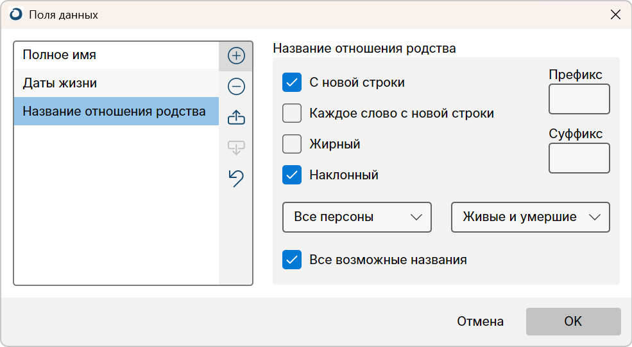Click the 'Отмена' button

[480, 321]
